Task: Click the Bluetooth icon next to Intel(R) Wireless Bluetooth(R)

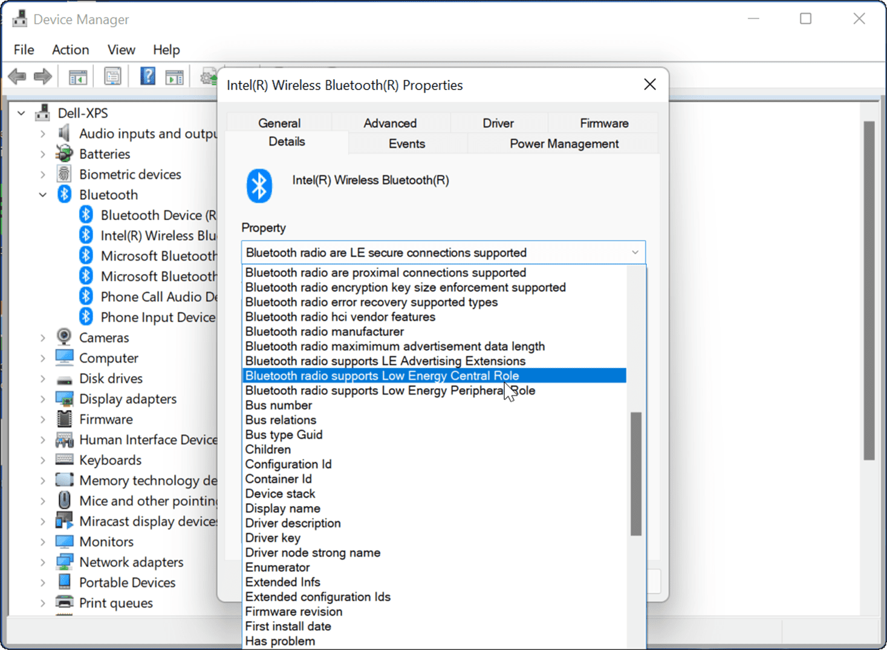Action: (85, 235)
